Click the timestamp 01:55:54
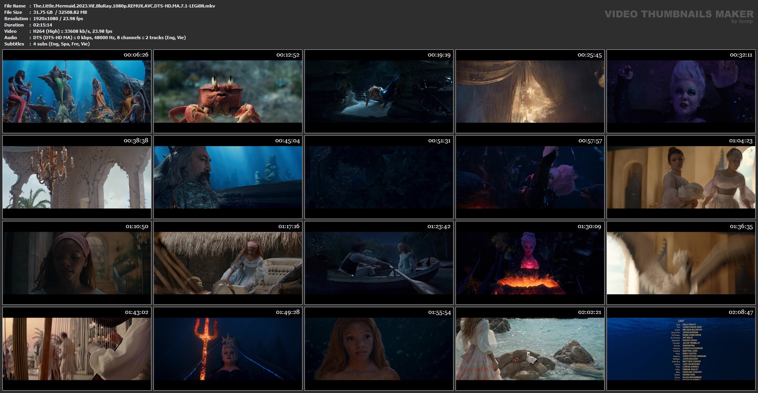This screenshot has width=758, height=393. click(439, 312)
